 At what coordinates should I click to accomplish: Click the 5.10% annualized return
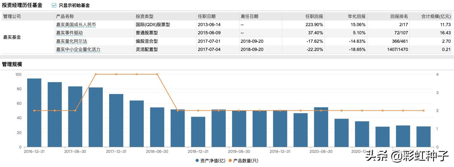359,33
